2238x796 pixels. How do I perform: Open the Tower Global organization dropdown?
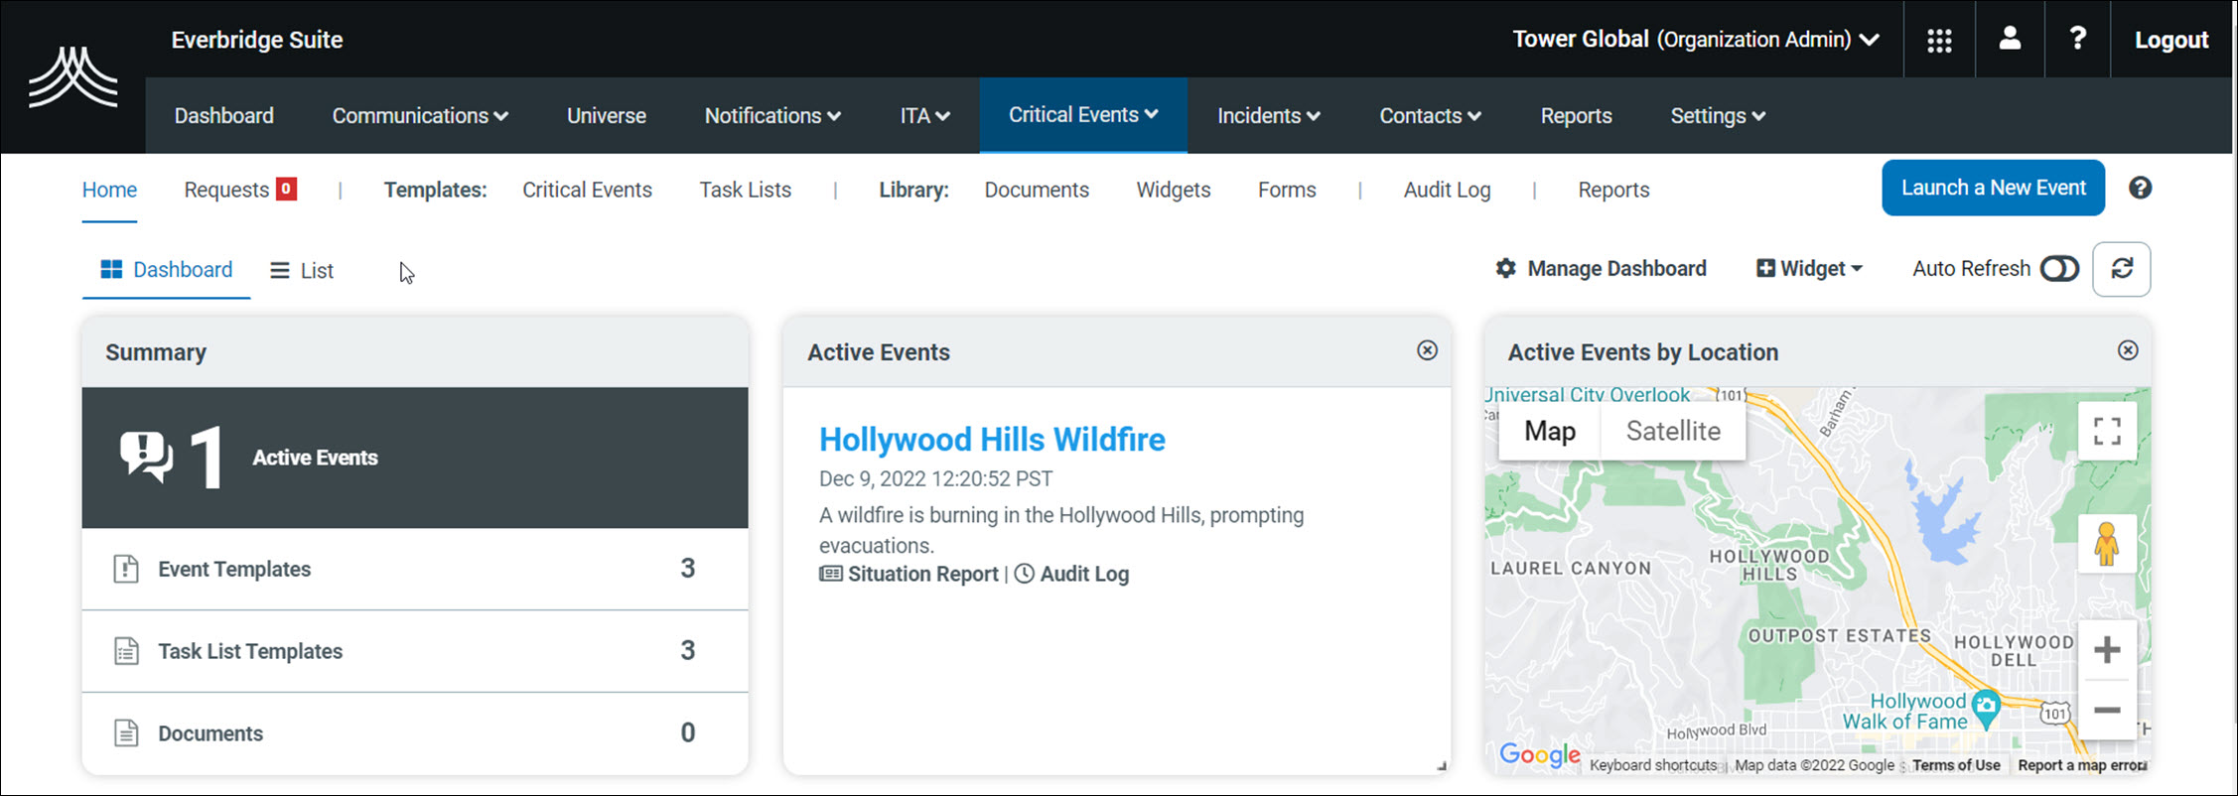[1695, 40]
